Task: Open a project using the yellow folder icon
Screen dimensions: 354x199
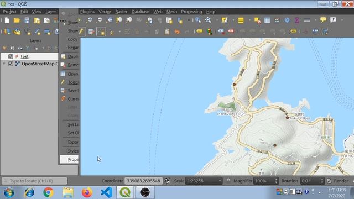Action: (17, 20)
